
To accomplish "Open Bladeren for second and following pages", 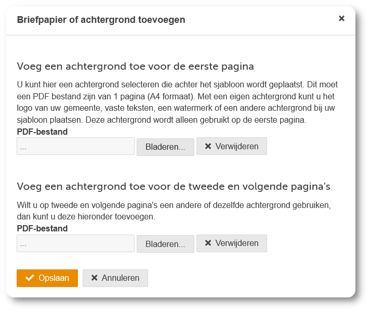I will pyautogui.click(x=165, y=244).
